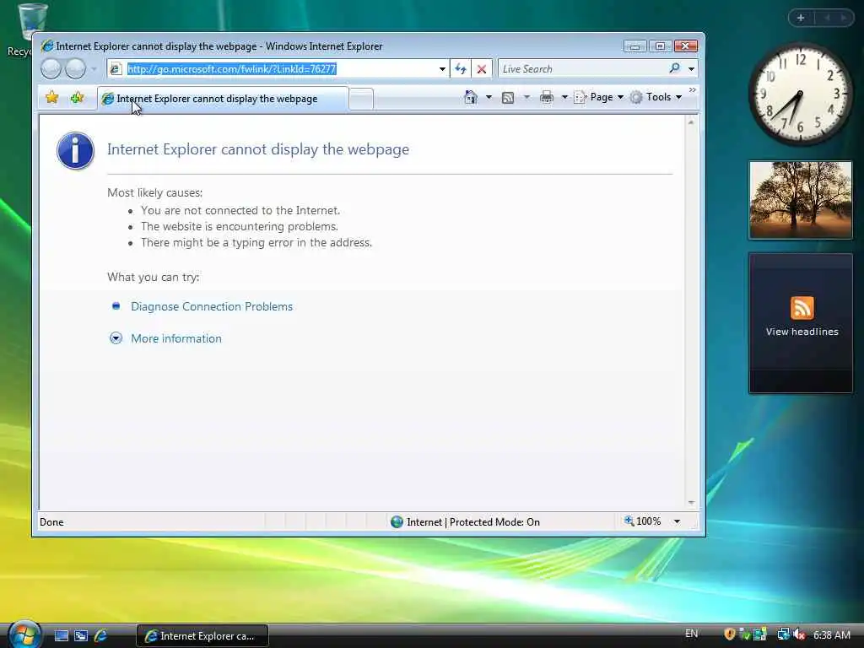Click Diagnose Connection Problems link

click(x=212, y=306)
